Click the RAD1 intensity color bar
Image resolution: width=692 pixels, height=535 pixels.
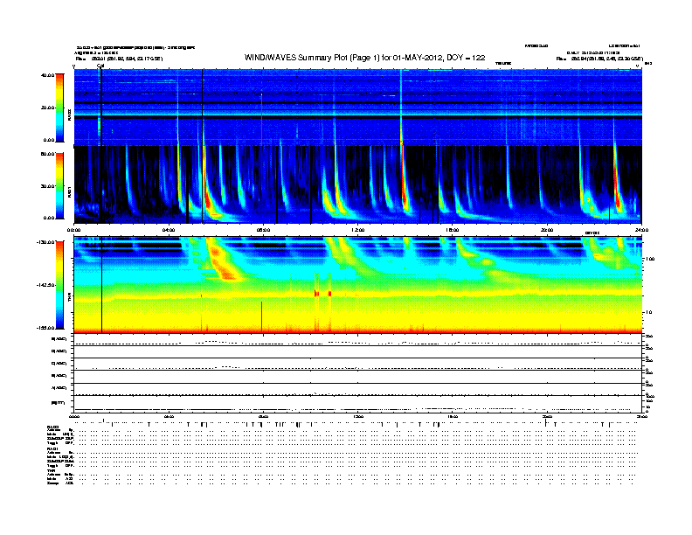(x=59, y=185)
